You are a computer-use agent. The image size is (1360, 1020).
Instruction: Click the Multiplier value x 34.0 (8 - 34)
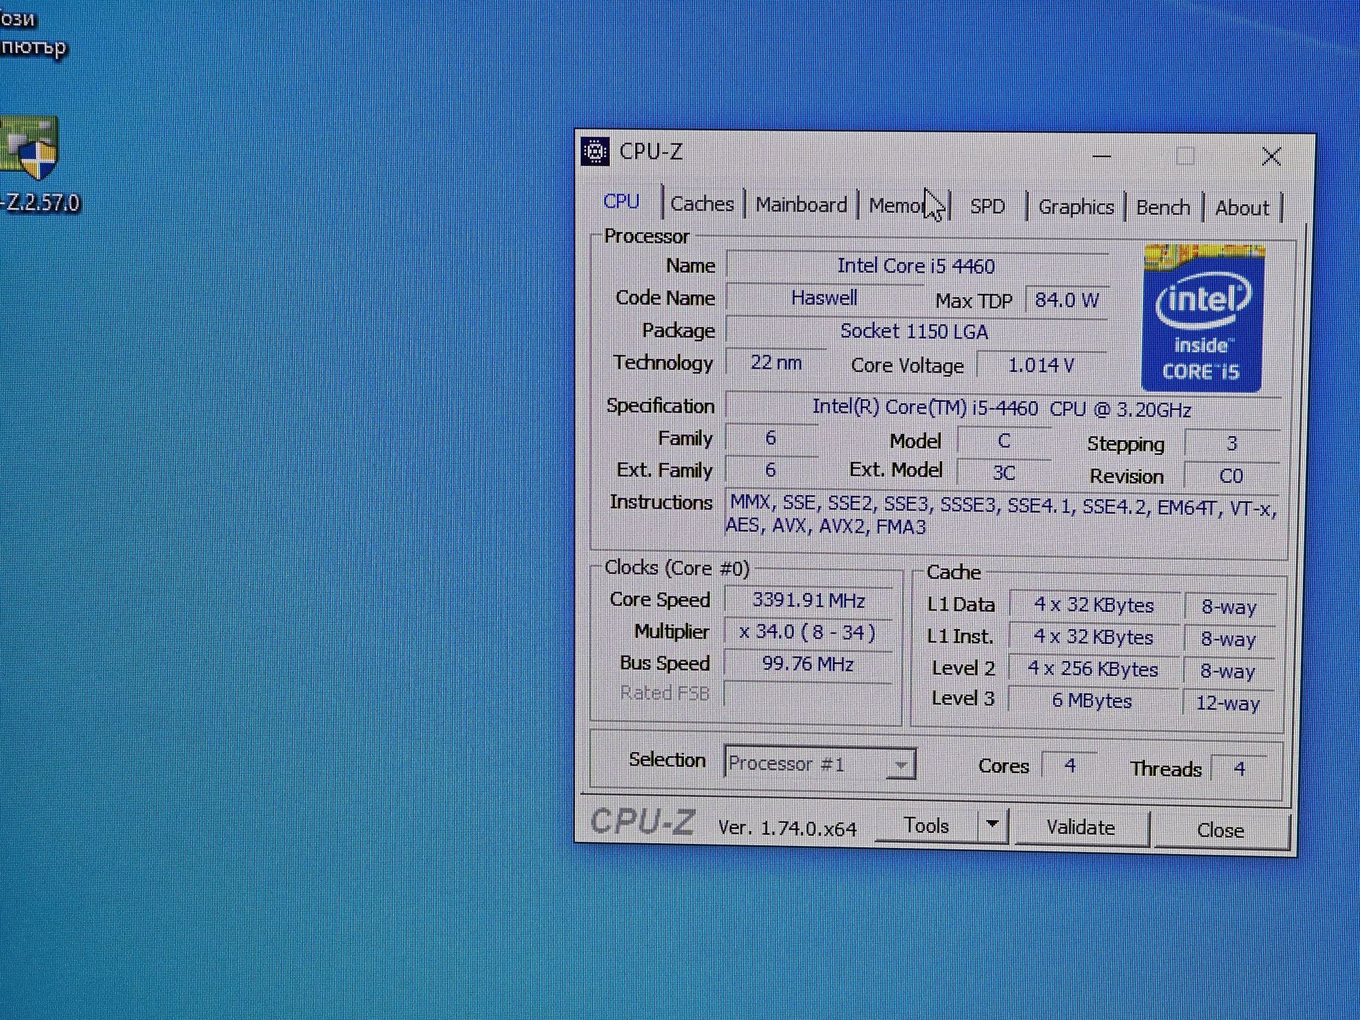(x=808, y=632)
